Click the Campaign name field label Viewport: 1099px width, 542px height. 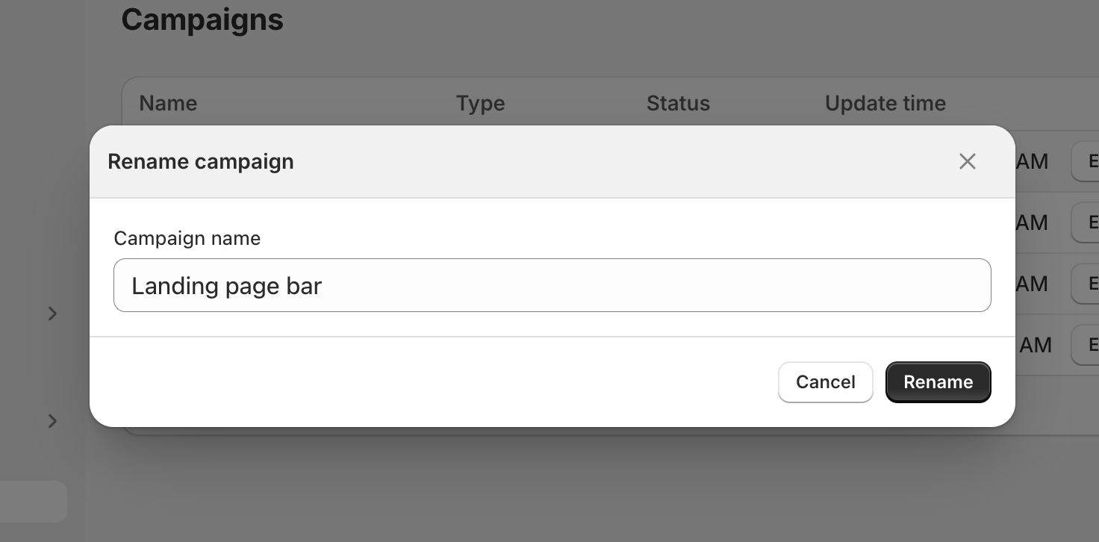point(187,239)
